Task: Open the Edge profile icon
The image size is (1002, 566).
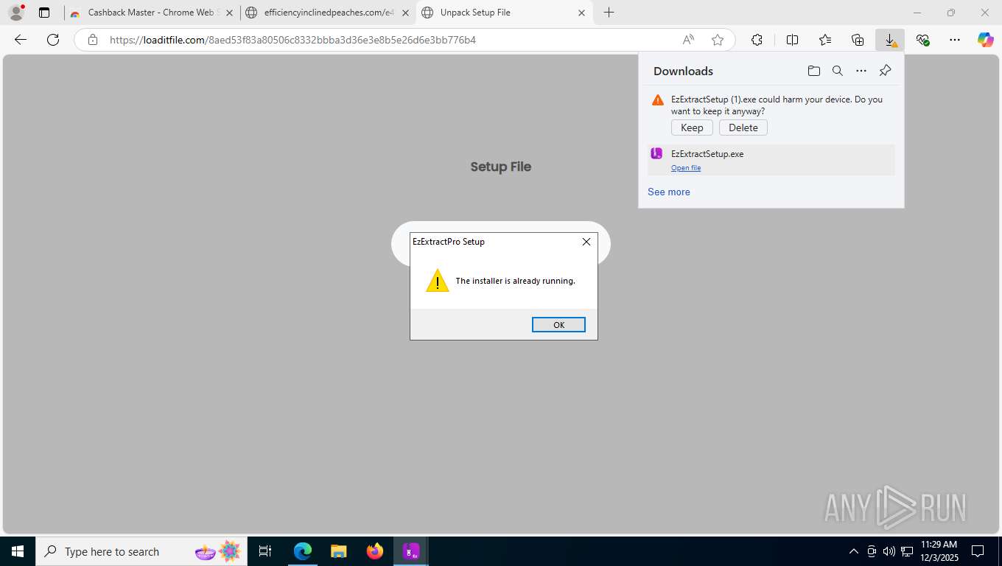Action: pyautogui.click(x=16, y=13)
